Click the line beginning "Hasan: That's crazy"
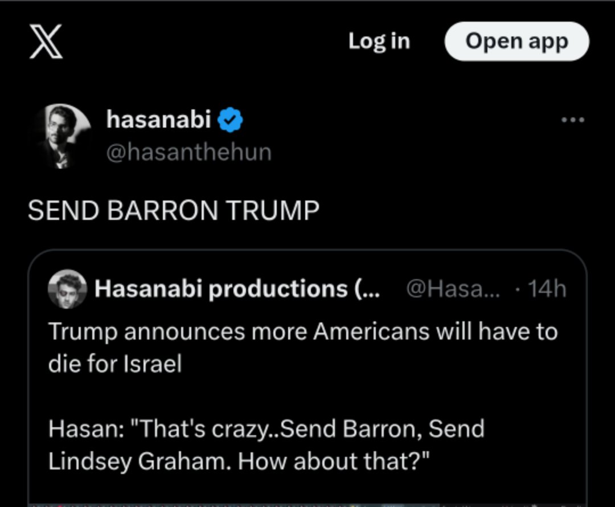 (266, 428)
